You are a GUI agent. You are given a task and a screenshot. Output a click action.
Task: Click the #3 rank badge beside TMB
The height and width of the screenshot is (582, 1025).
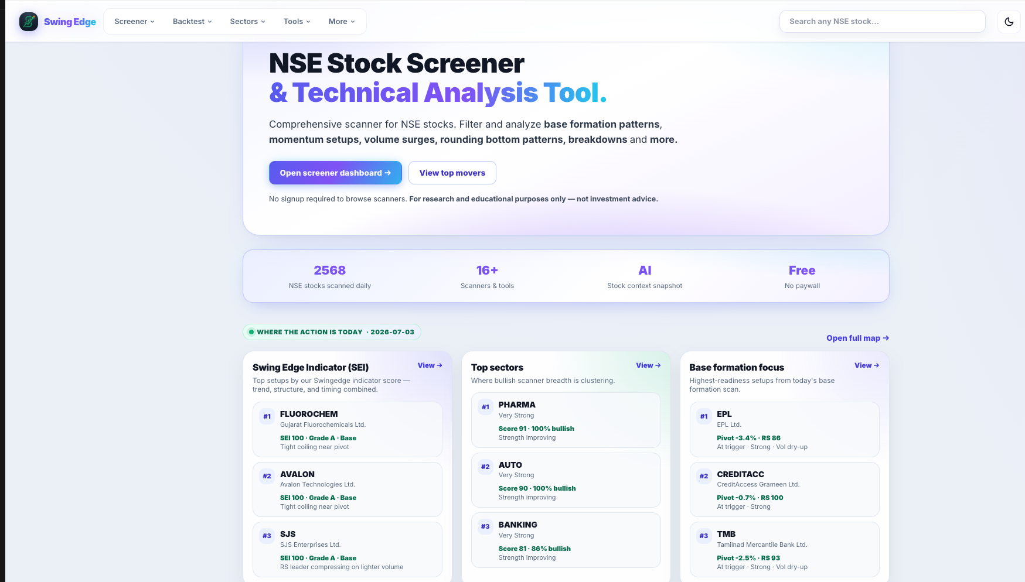pos(704,536)
